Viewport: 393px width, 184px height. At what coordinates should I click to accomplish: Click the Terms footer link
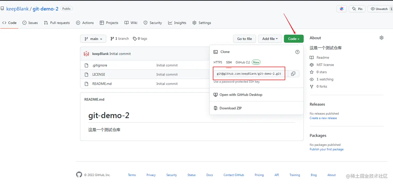[132, 175]
